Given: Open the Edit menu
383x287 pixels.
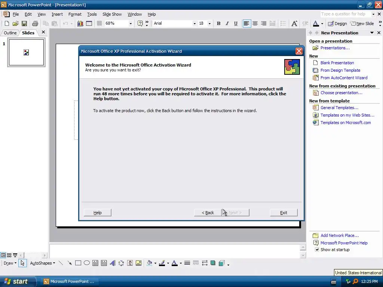Looking at the screenshot, I should 28,14.
